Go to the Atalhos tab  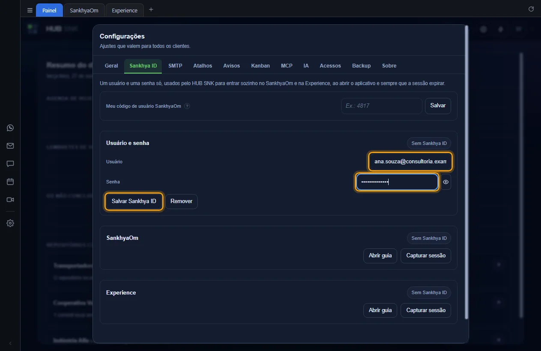coord(203,66)
